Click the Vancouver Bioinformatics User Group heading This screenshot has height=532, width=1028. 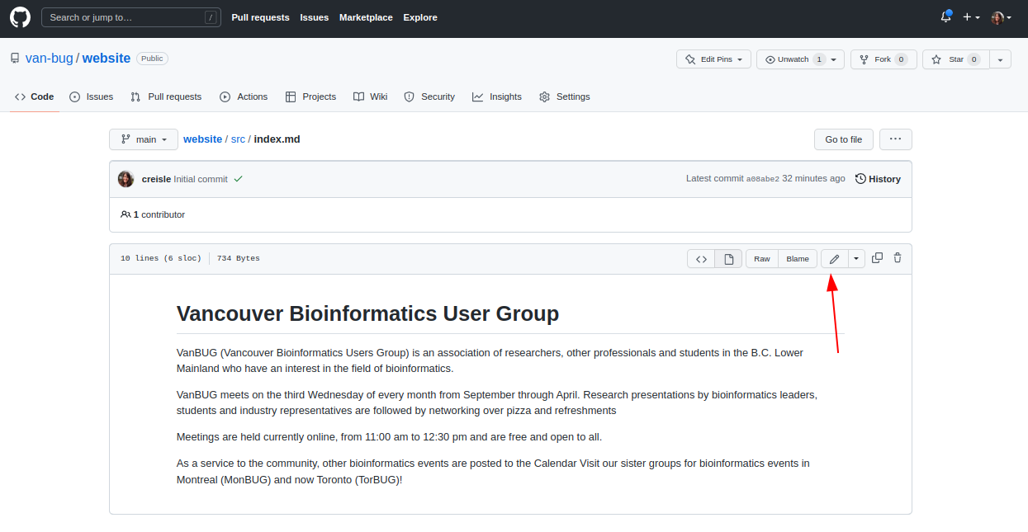[367, 313]
